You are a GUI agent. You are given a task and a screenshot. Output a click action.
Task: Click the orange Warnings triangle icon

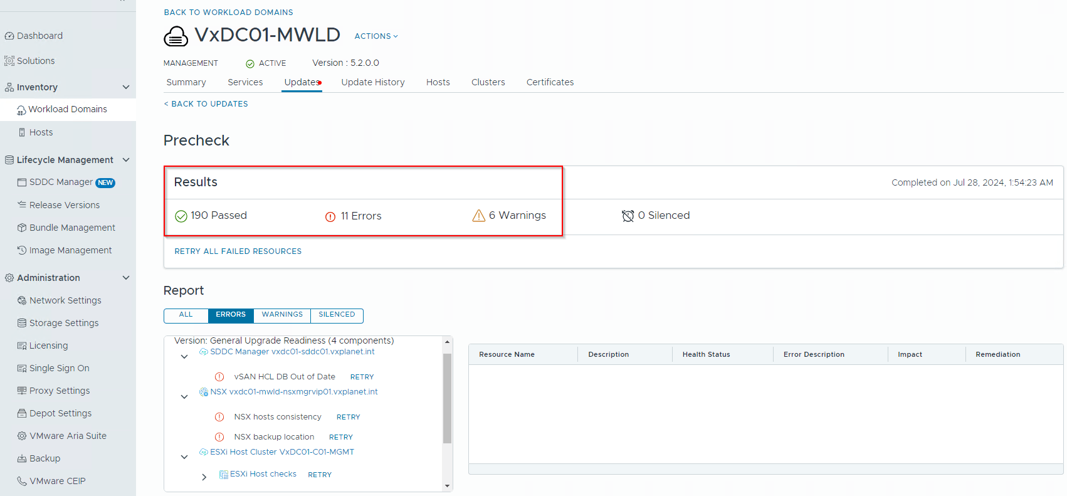tap(479, 216)
